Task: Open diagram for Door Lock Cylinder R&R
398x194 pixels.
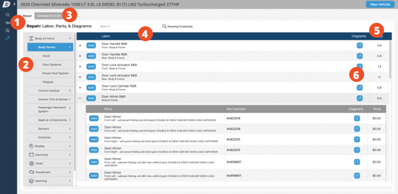Action: coord(360,87)
